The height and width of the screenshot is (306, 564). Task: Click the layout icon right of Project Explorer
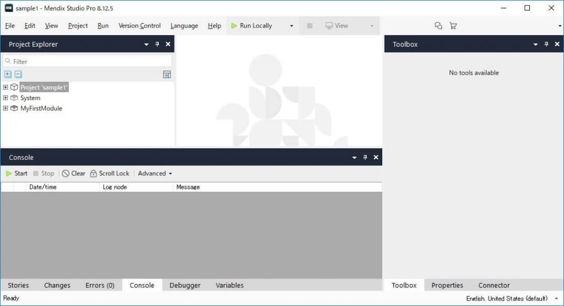[167, 75]
